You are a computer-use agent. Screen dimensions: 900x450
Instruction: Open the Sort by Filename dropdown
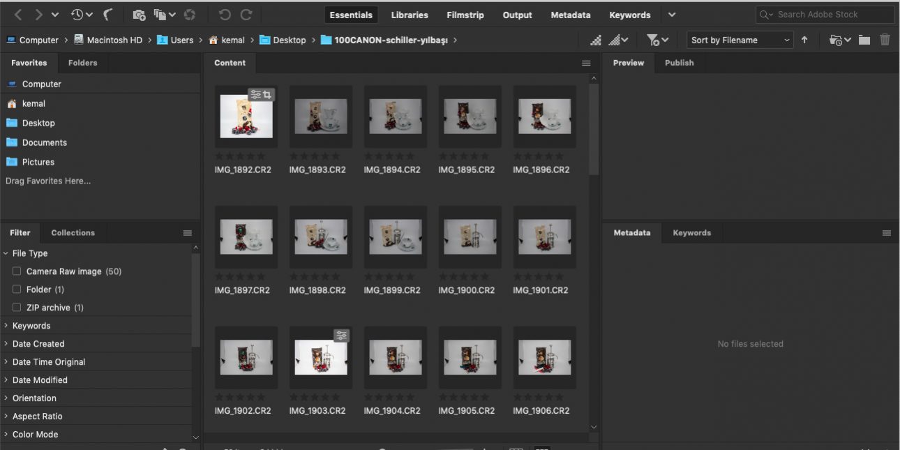click(740, 40)
